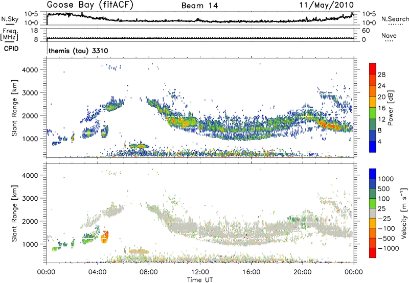The width and height of the screenshot is (409, 283).
Task: Click 'Slant Range [km]' label of power panel
Action: click(x=14, y=108)
